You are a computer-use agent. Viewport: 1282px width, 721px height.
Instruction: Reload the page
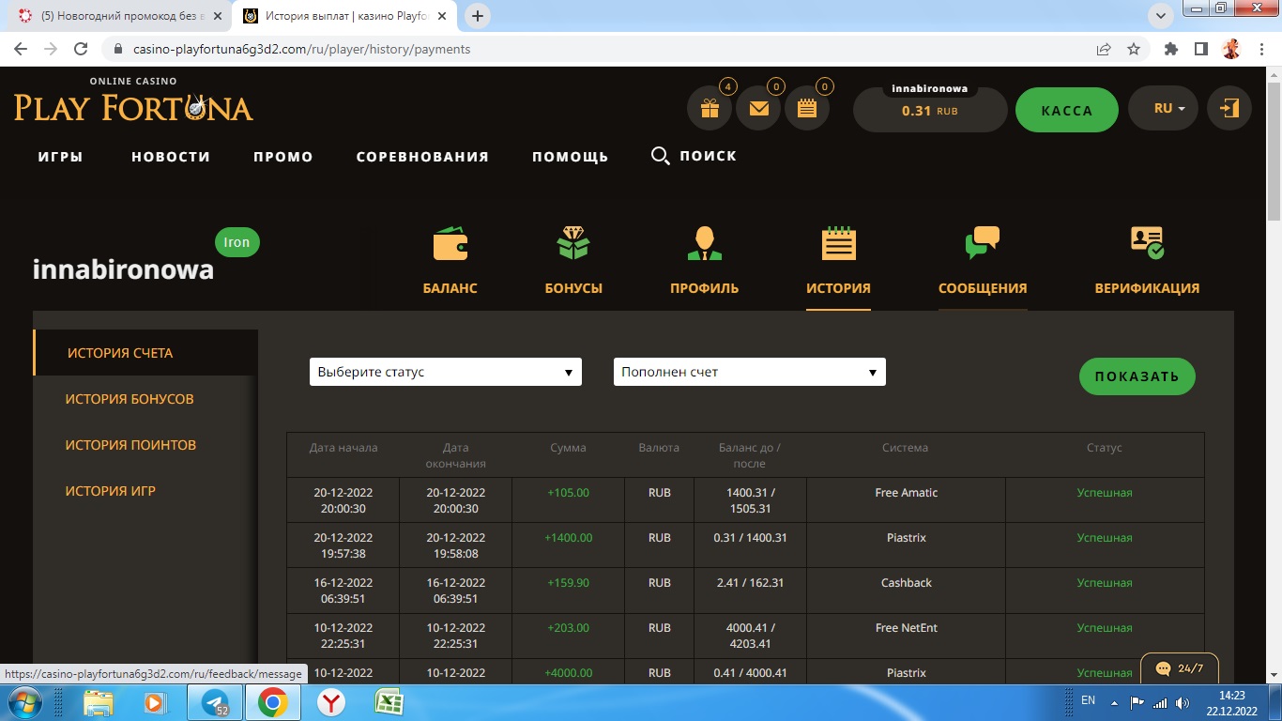[81, 49]
